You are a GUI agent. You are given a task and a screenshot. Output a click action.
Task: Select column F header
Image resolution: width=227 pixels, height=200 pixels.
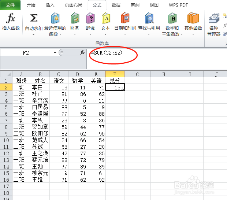coord(115,74)
